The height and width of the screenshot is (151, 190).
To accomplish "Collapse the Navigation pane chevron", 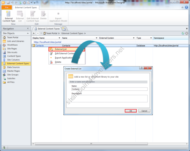I will coord(28,29).
